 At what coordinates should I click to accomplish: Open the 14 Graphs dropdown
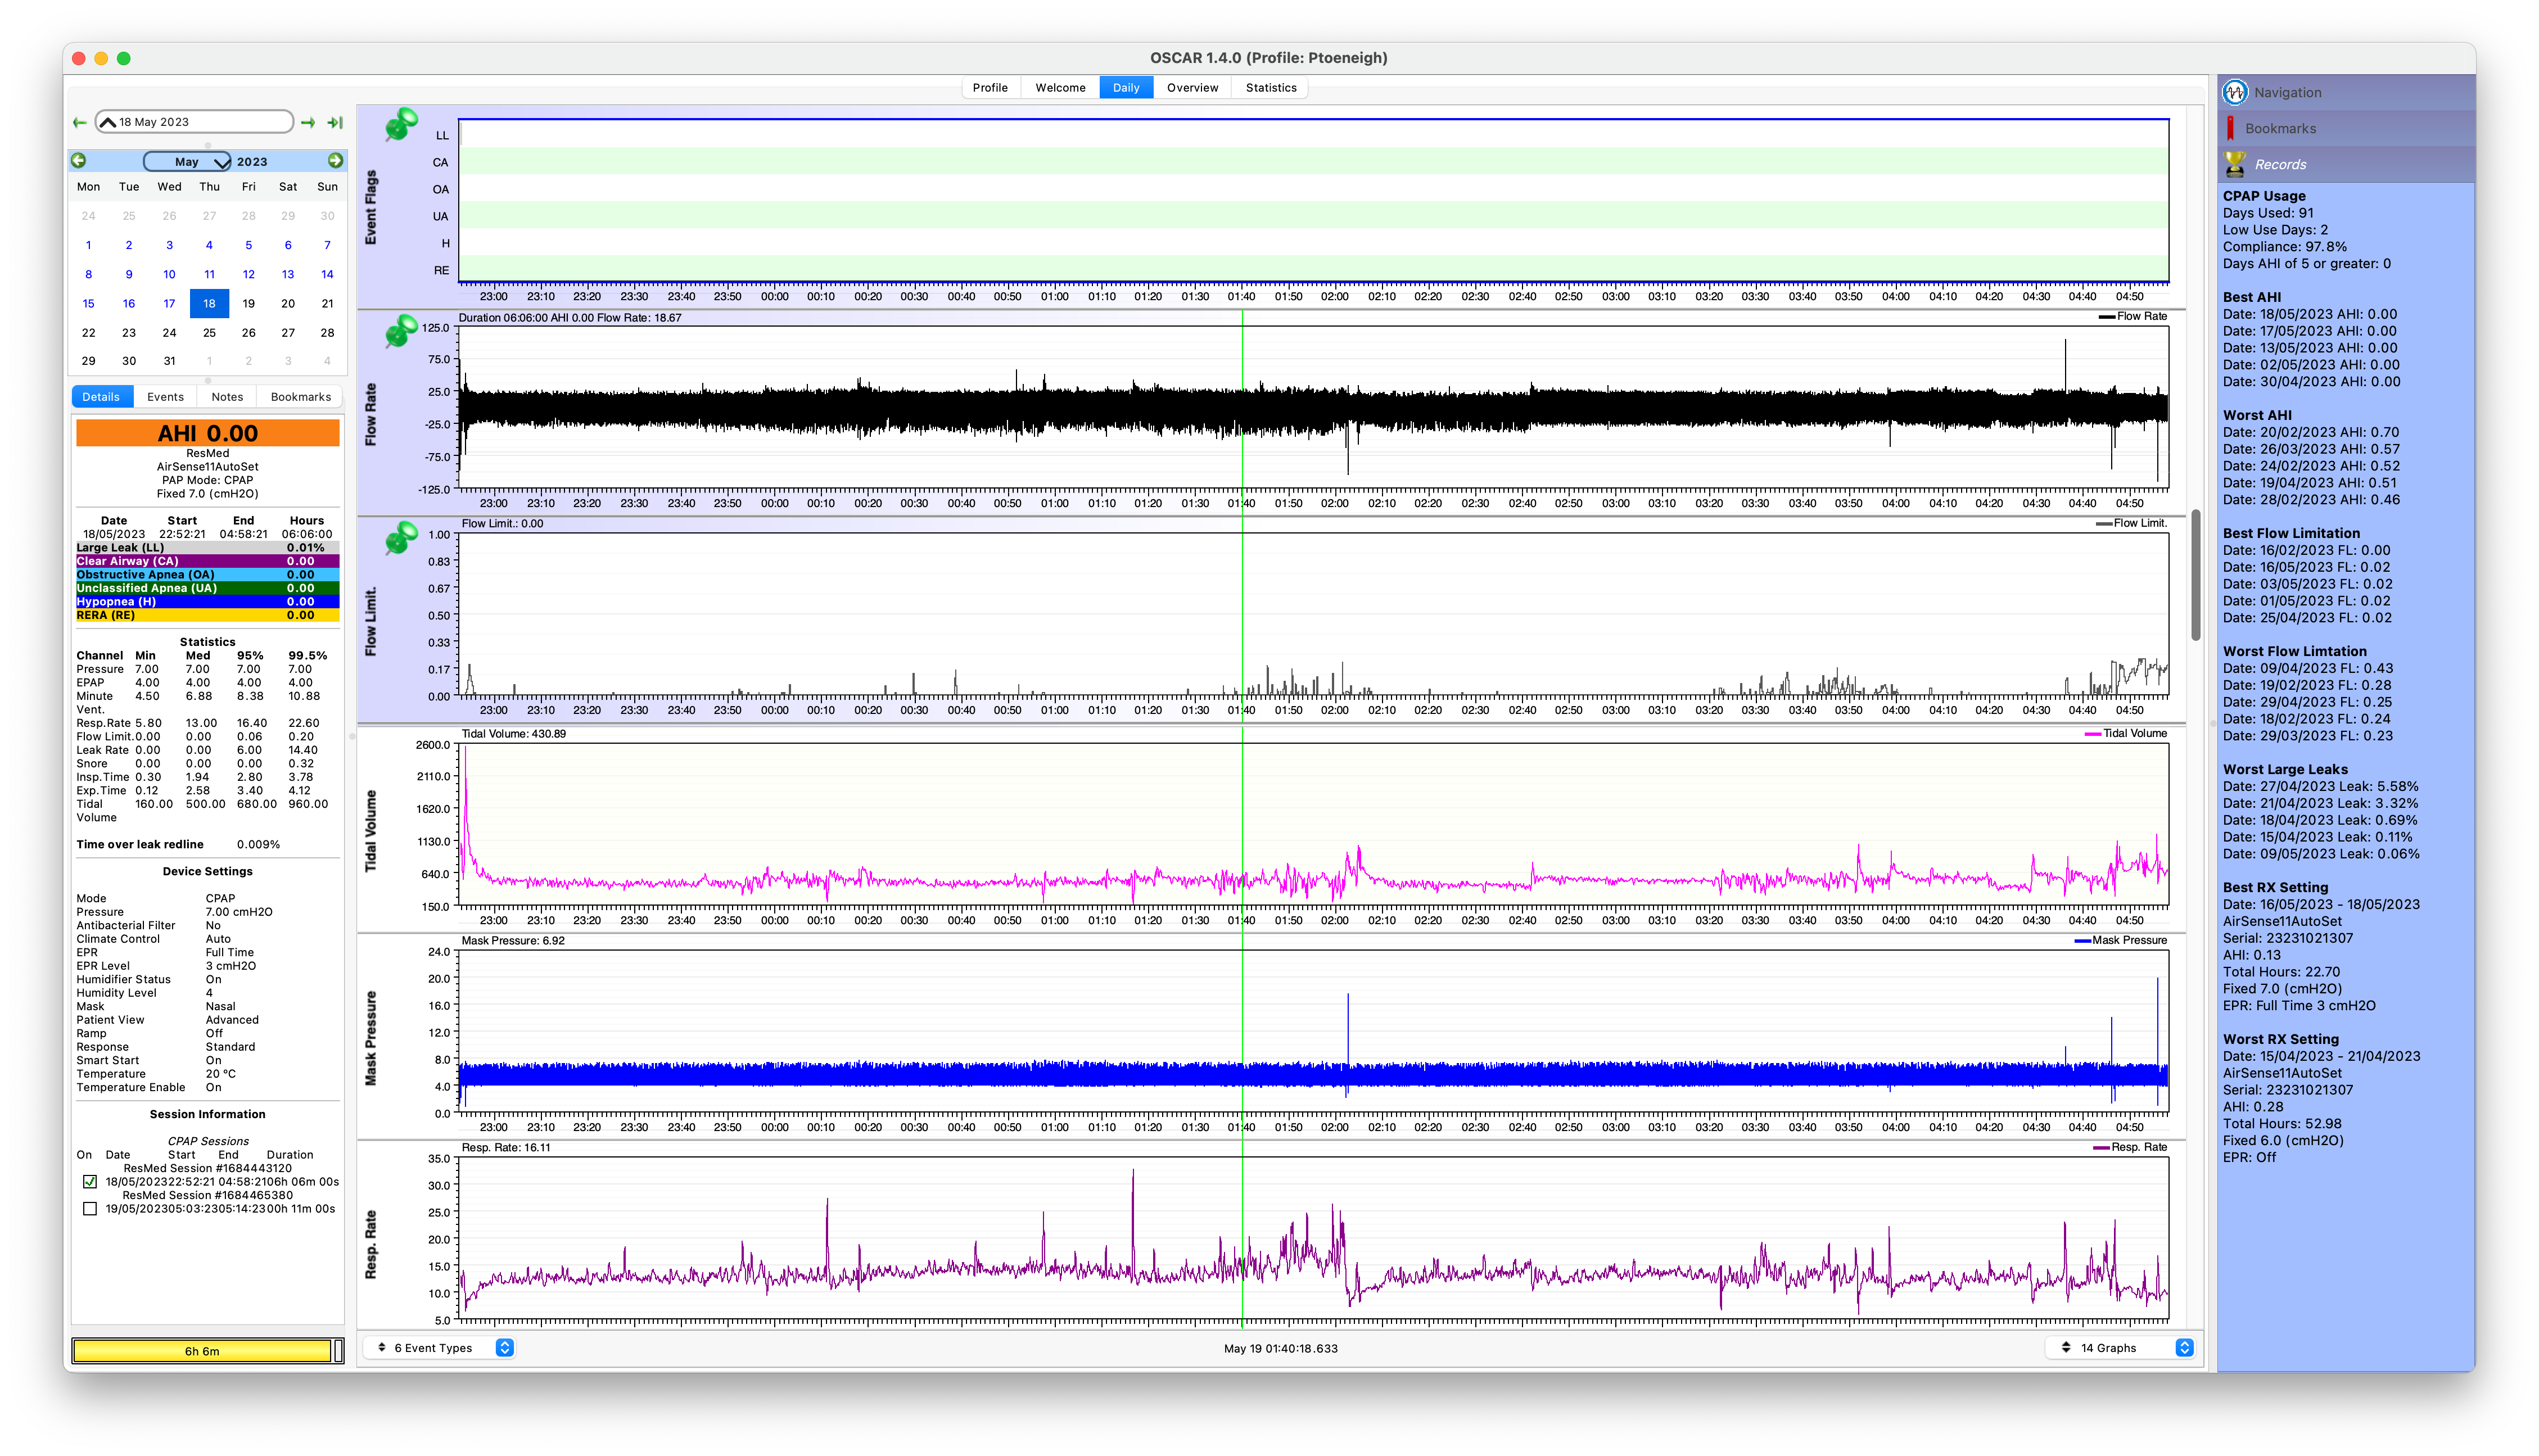tap(2119, 1348)
